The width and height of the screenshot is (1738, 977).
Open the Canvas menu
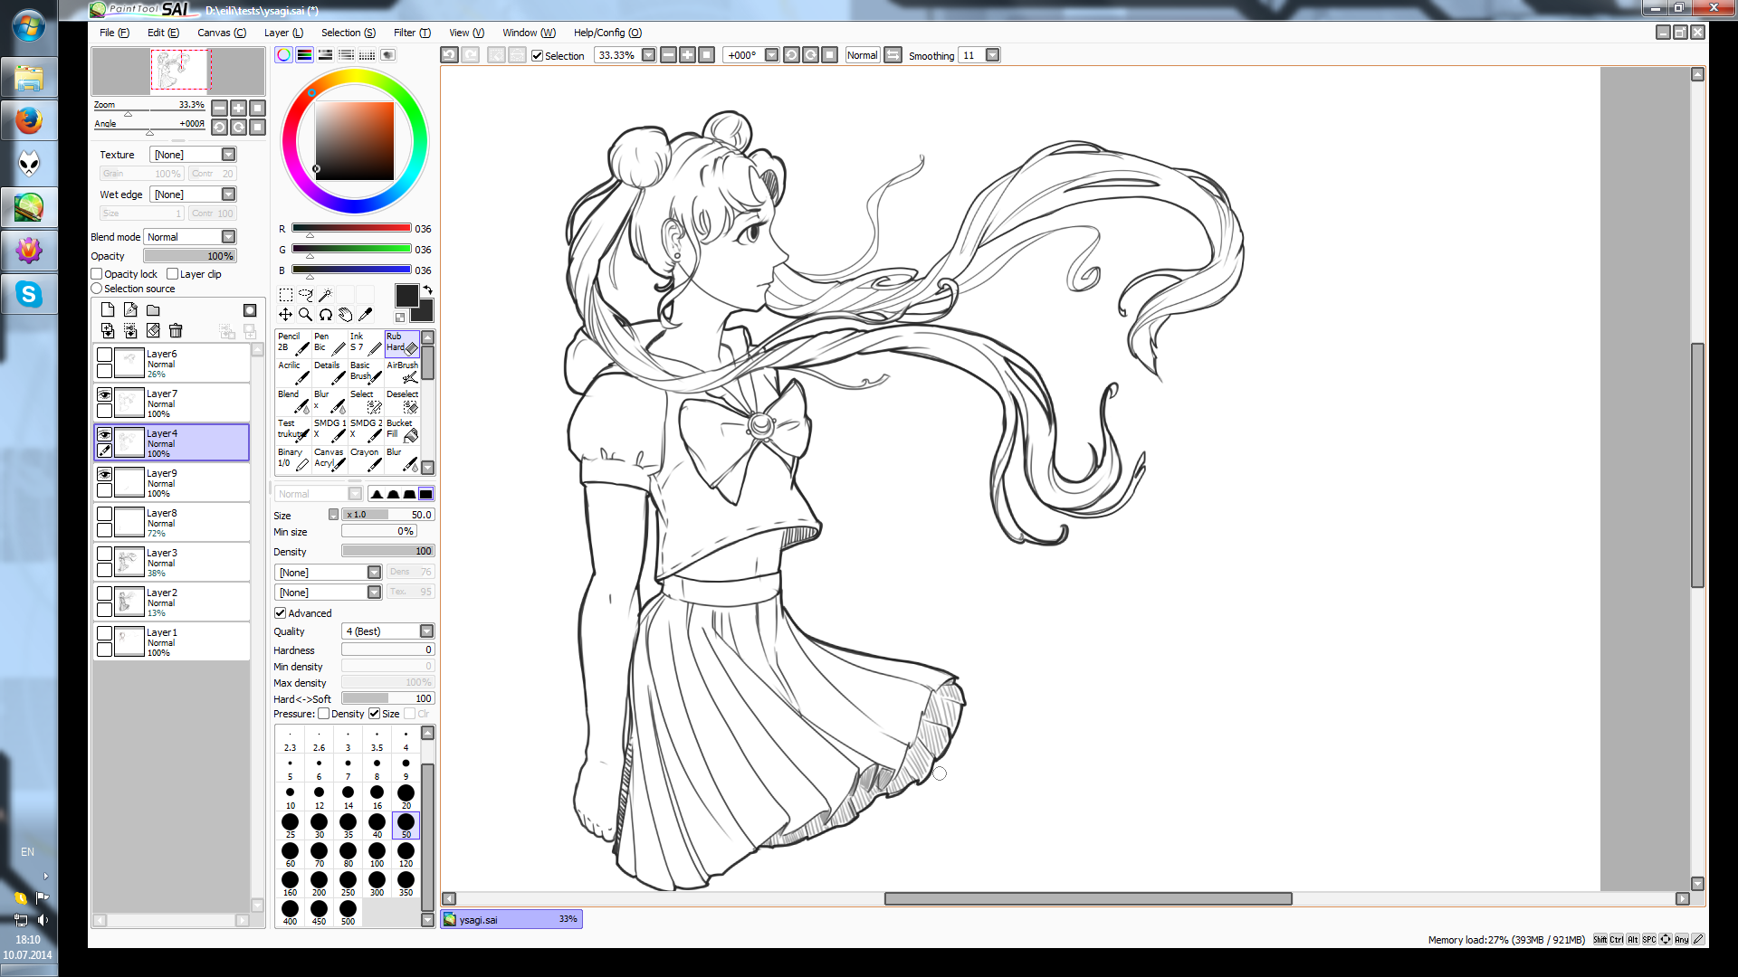pyautogui.click(x=222, y=33)
